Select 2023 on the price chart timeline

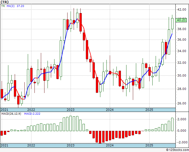click(x=71, y=110)
